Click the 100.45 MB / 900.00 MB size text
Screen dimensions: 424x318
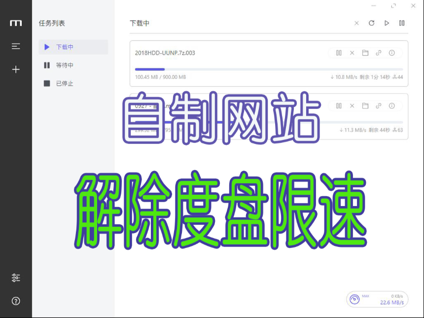[x=160, y=77]
